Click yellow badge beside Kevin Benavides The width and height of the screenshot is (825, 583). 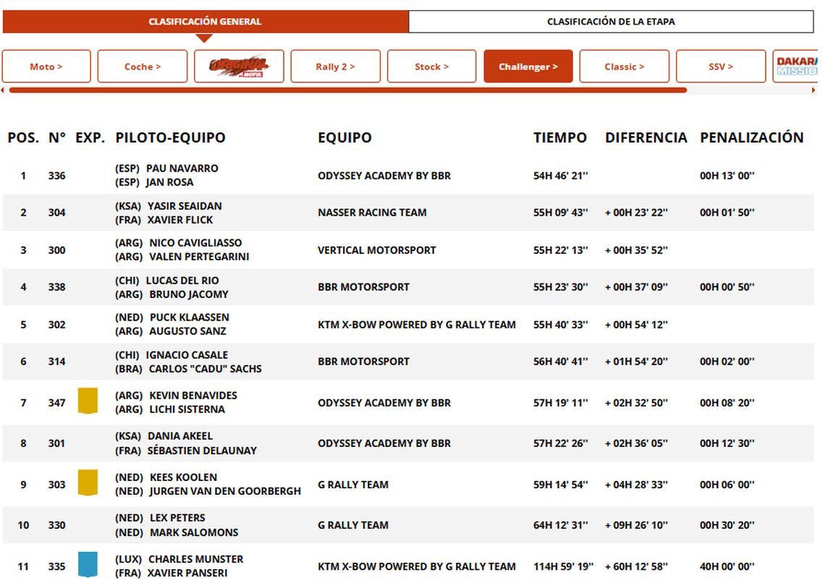88,401
